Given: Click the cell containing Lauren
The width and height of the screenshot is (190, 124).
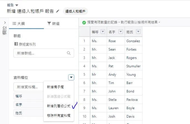Looking at the screenshot, I should pyautogui.click(x=116, y=108).
